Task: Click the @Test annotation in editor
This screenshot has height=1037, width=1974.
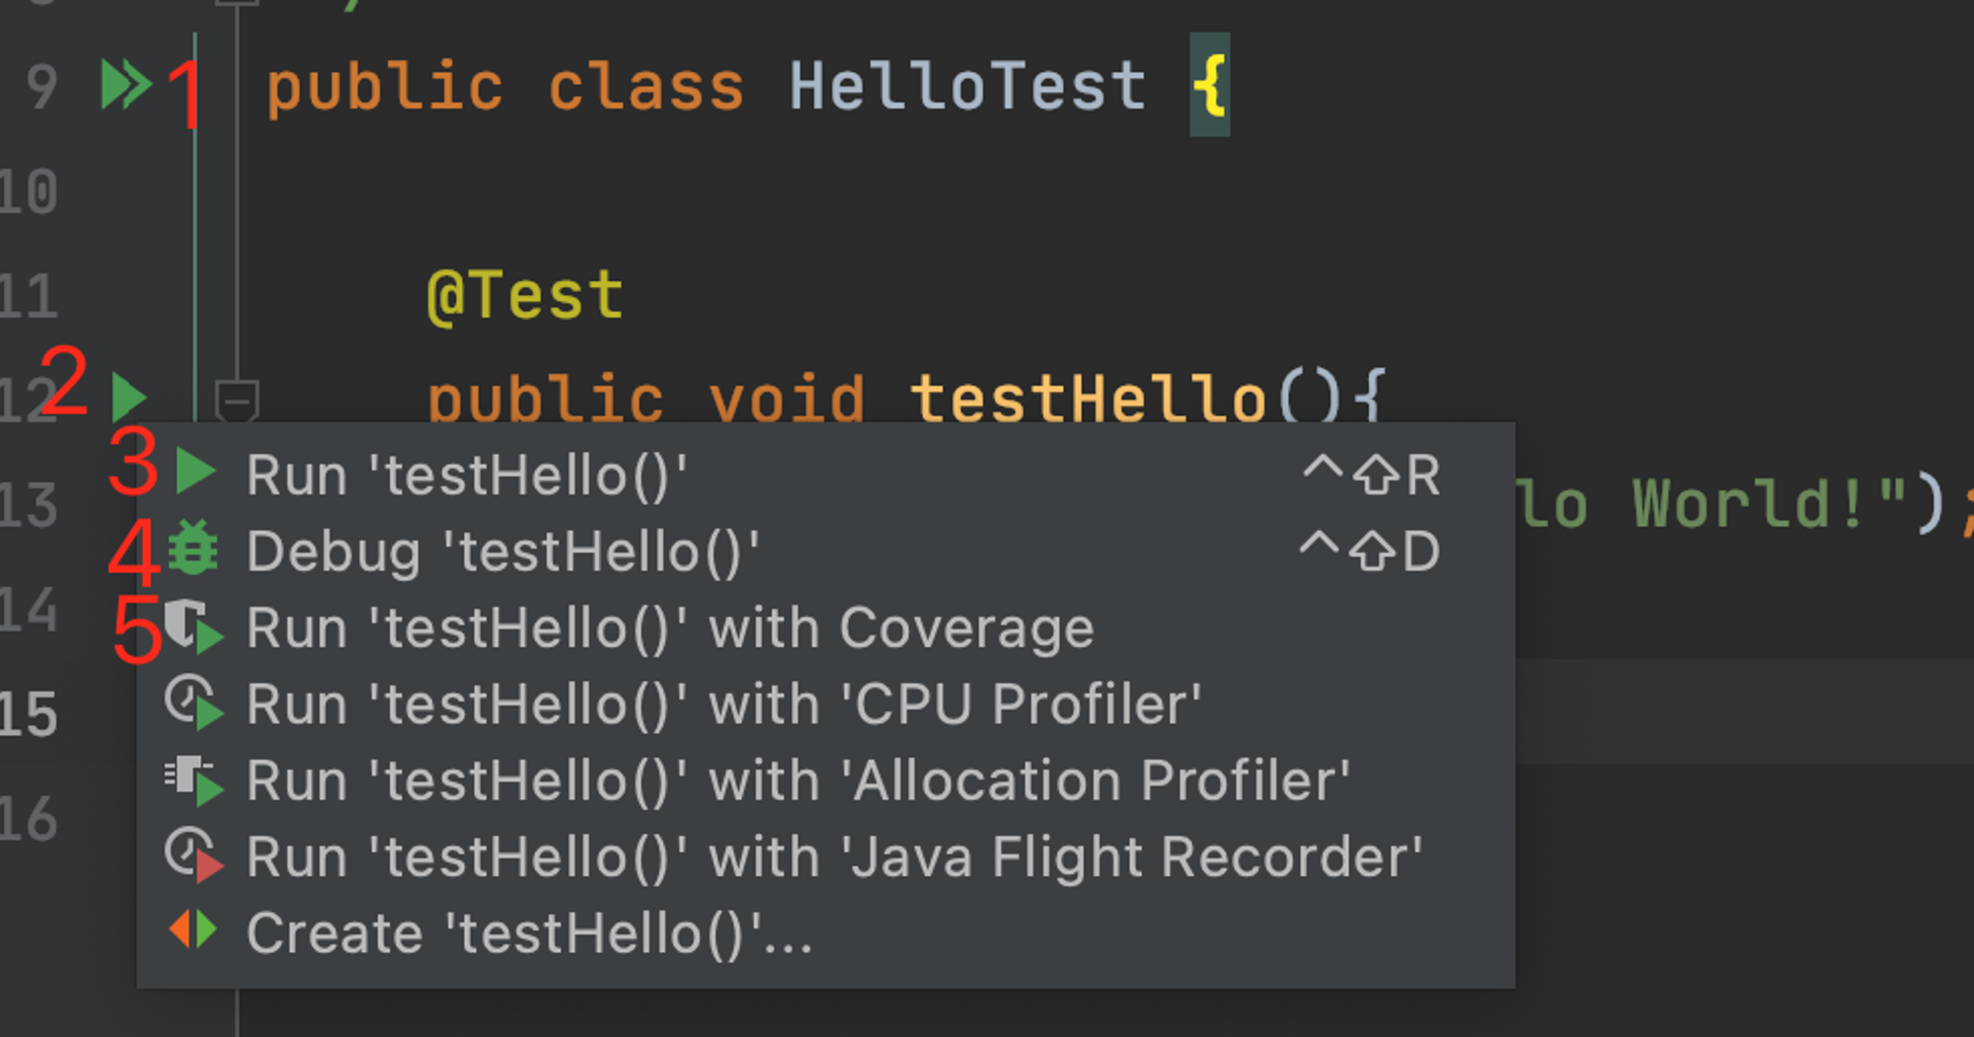Action: [525, 295]
